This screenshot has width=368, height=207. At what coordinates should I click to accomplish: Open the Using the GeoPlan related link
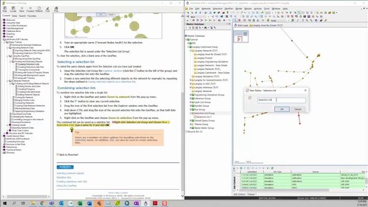point(67,186)
